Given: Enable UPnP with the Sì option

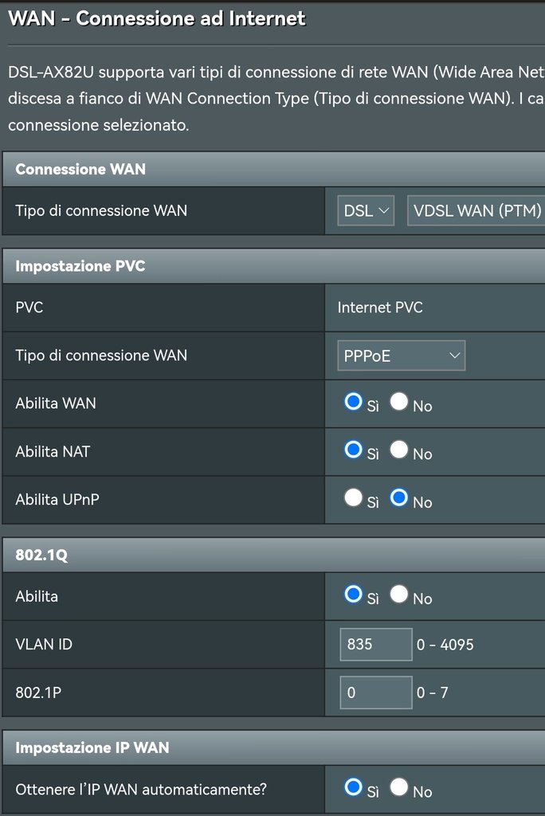Looking at the screenshot, I should pyautogui.click(x=353, y=498).
